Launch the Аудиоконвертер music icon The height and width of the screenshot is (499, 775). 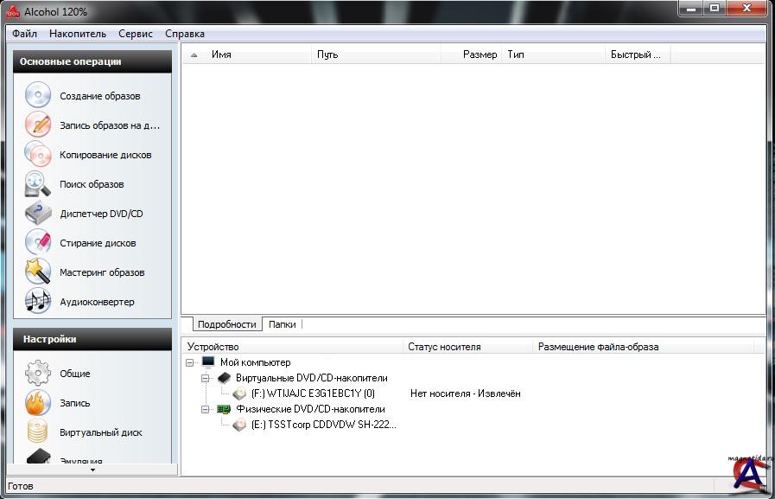(x=38, y=301)
